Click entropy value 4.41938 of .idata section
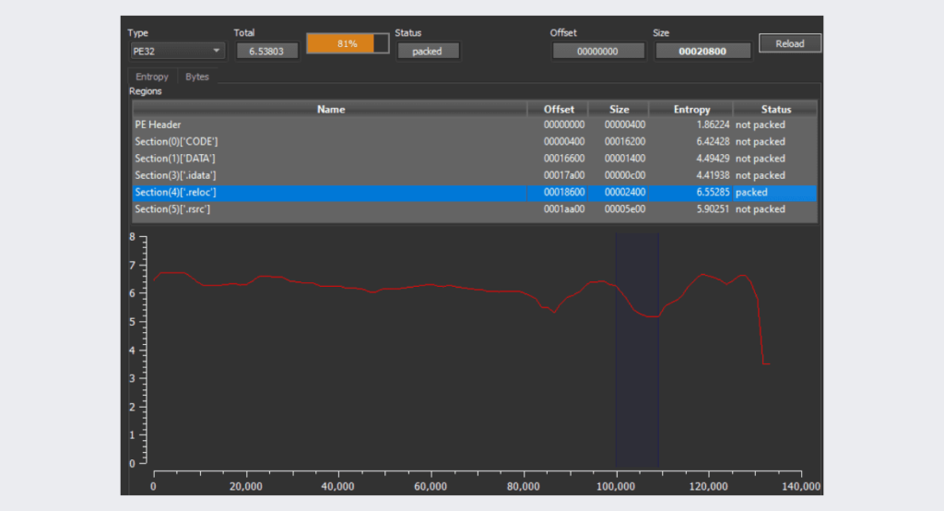This screenshot has width=944, height=511. [x=713, y=175]
